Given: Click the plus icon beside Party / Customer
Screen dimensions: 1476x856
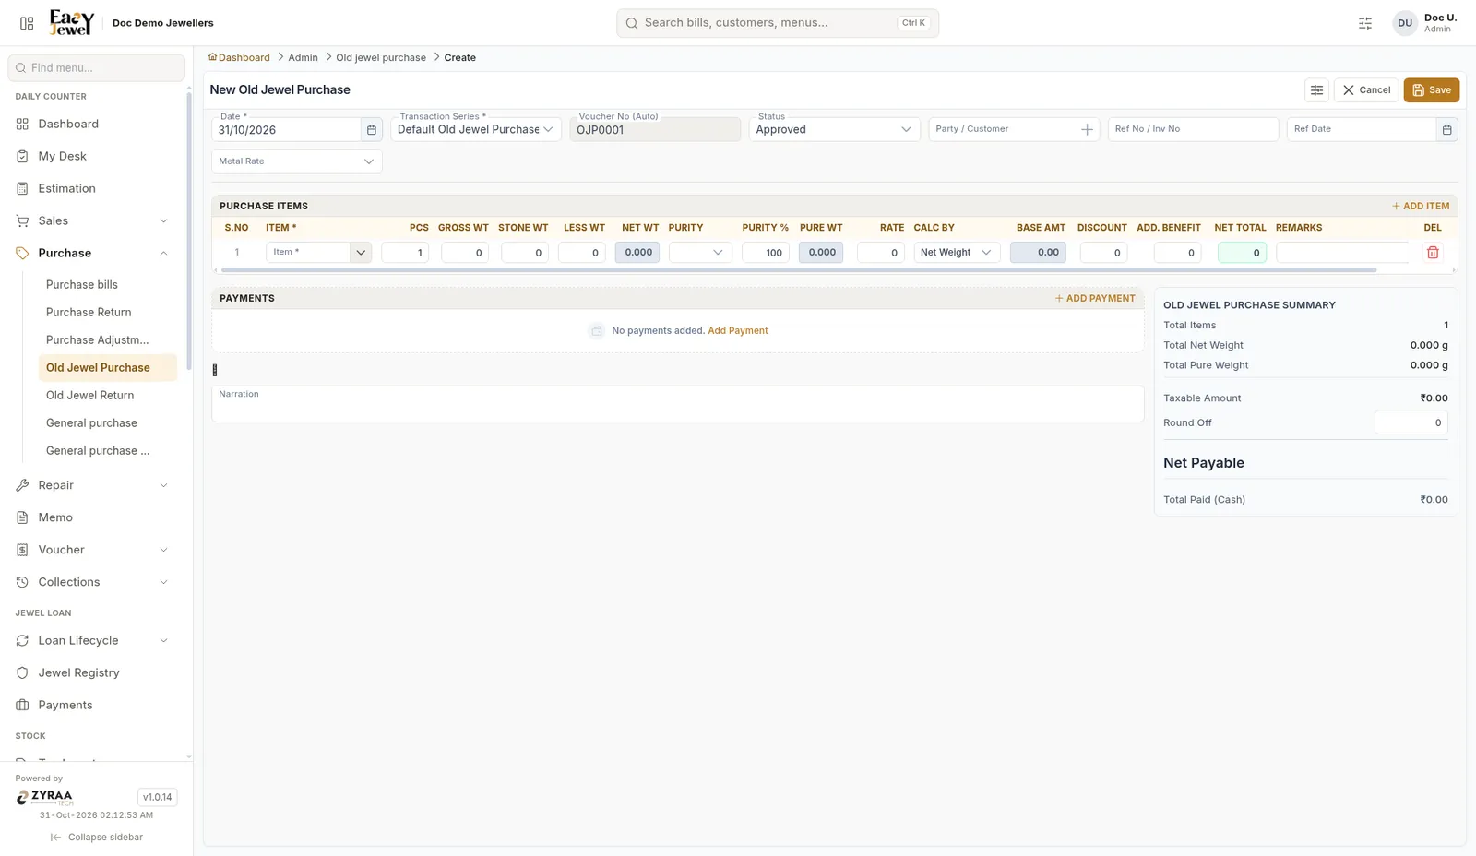Looking at the screenshot, I should (1087, 130).
